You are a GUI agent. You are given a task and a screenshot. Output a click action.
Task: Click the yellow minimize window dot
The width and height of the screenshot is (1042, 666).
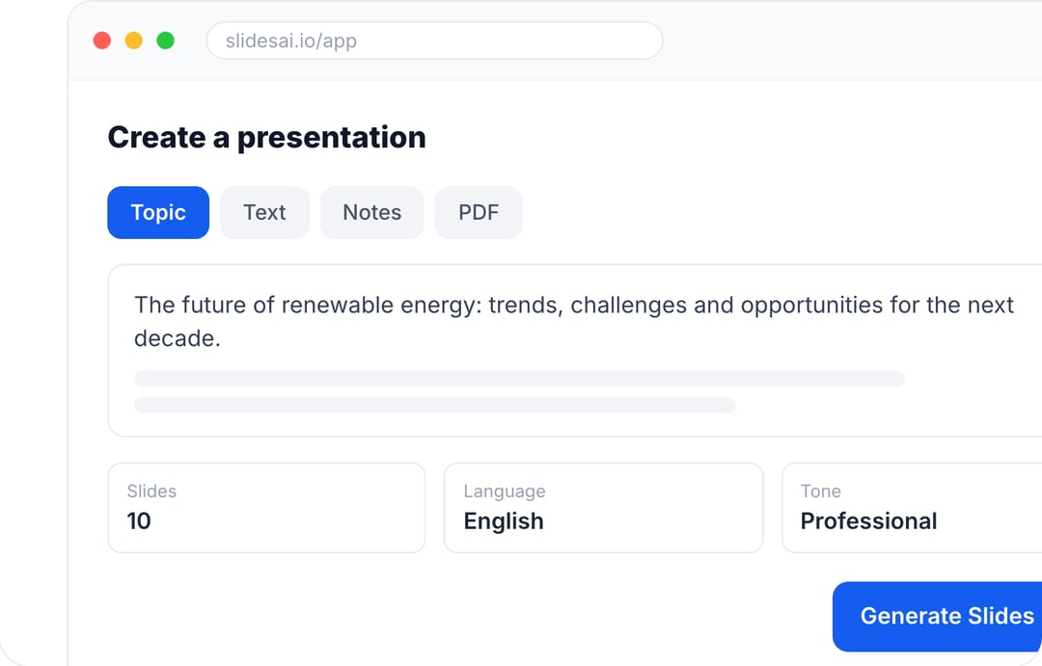(x=133, y=40)
